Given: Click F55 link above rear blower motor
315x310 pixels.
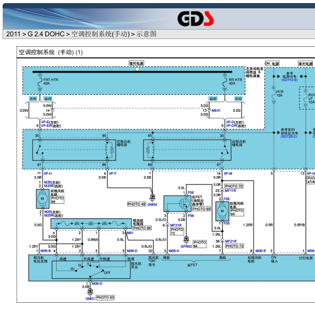Looking at the screenshot, I should 227,199.
